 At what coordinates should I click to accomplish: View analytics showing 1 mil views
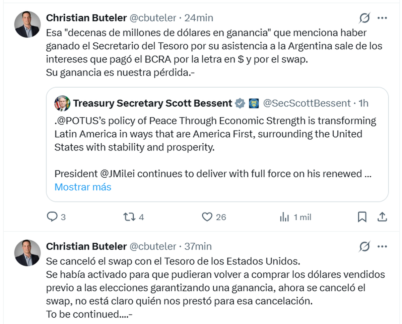pos(284,217)
